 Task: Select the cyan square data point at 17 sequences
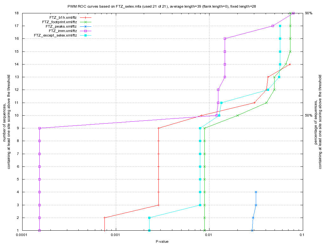[280, 26]
